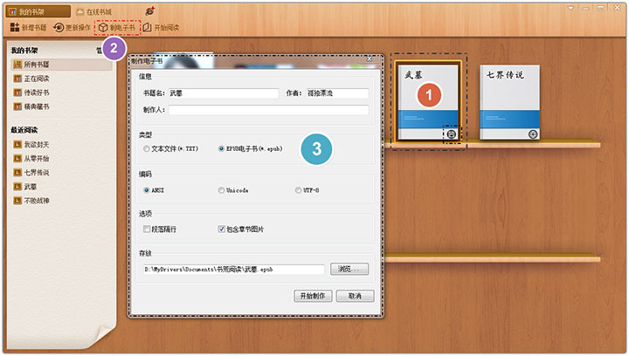This screenshot has width=629, height=356.
Task: Click the 制作人 (producer) input field
Action: (267, 111)
